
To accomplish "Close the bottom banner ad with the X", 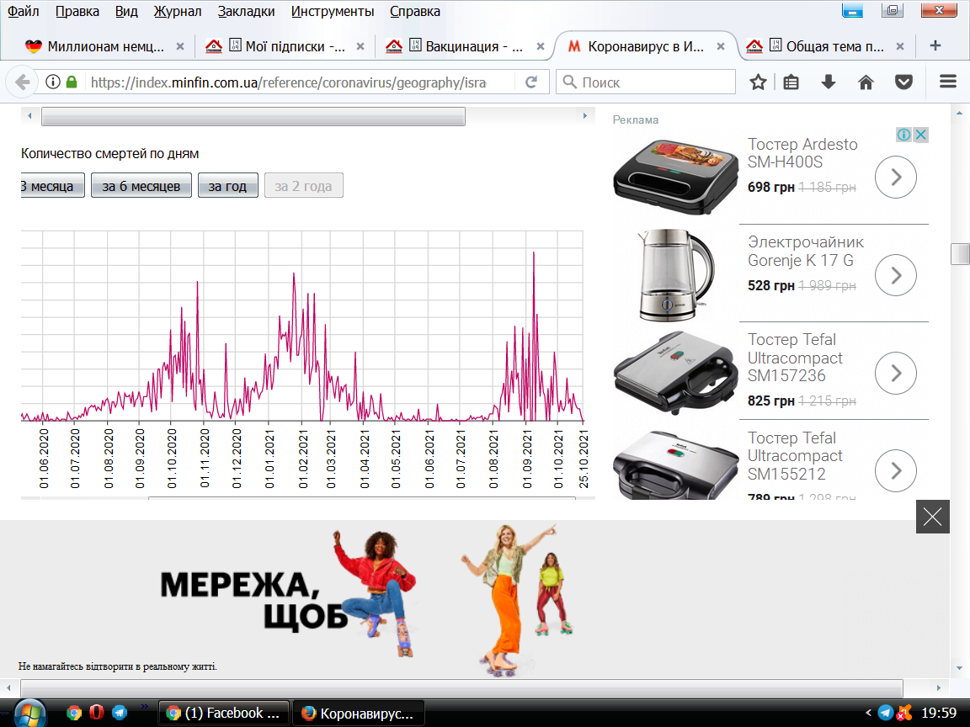I will tap(932, 516).
